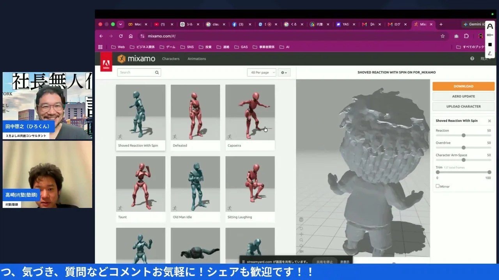Click the search magnifier icon
Viewport: 499px width, 280px height.
coord(157,72)
